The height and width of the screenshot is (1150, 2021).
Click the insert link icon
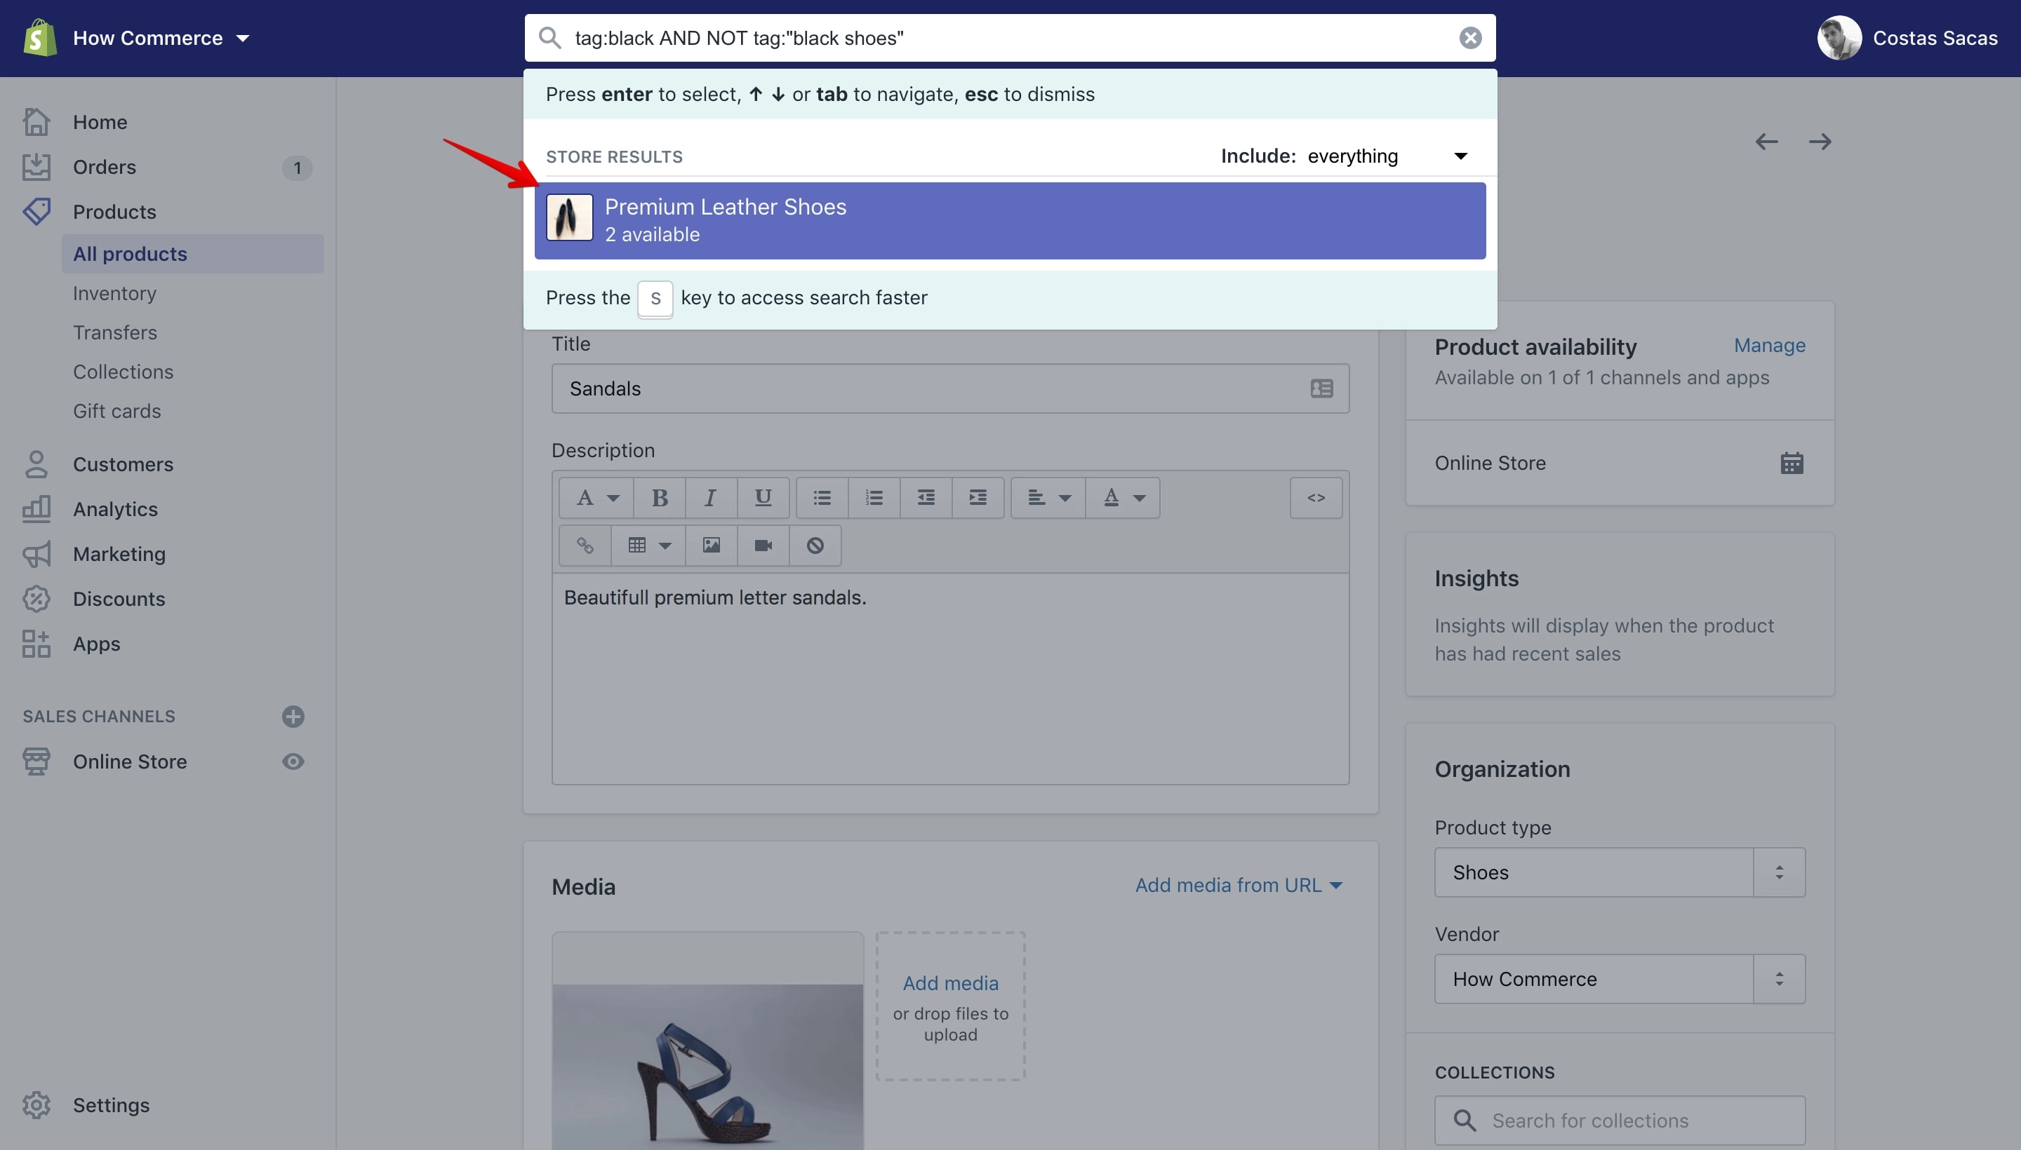pos(585,545)
